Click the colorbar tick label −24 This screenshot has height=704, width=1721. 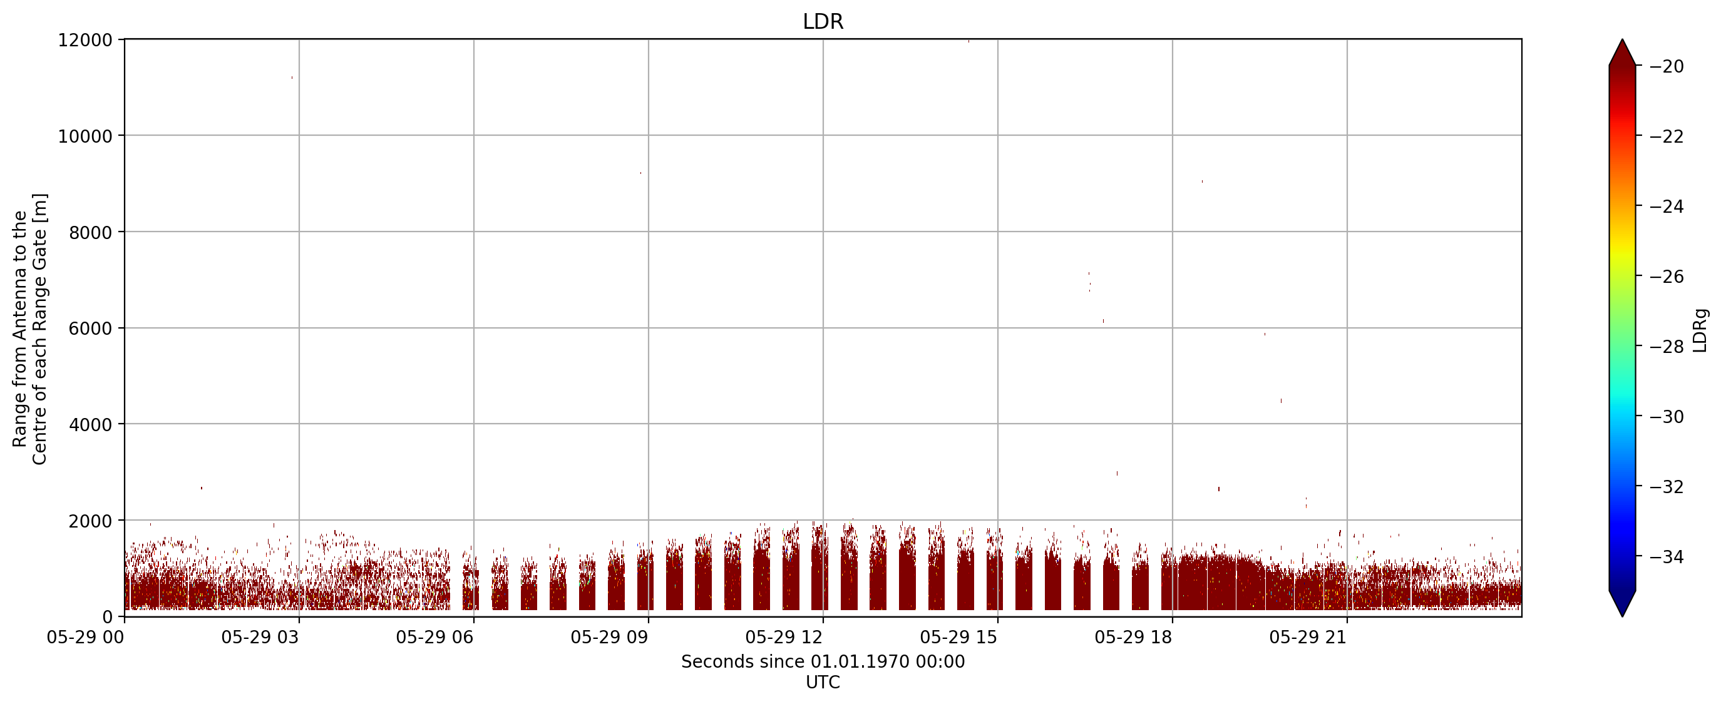[1667, 207]
